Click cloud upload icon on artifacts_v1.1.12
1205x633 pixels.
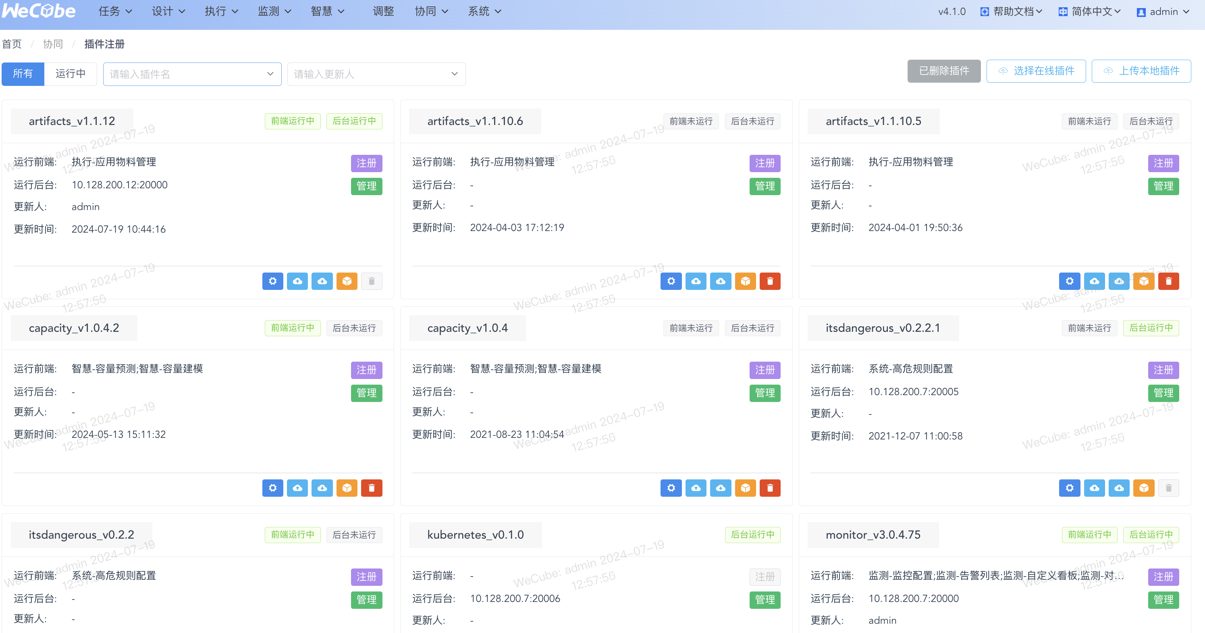coord(297,281)
